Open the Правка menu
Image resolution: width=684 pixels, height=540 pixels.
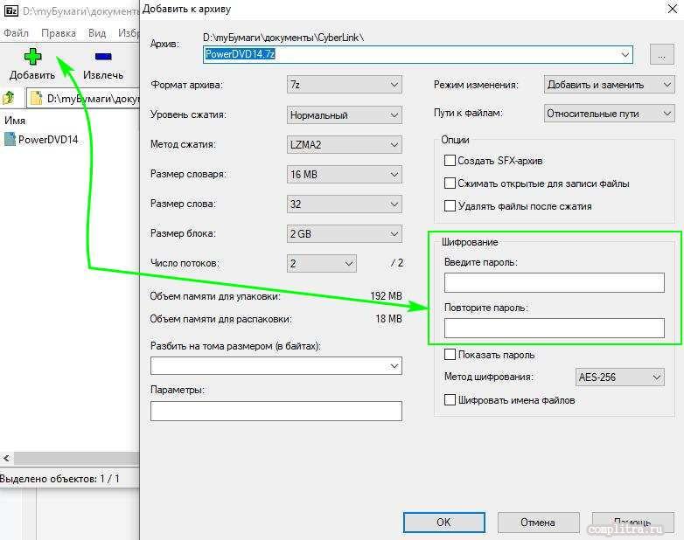tap(59, 33)
